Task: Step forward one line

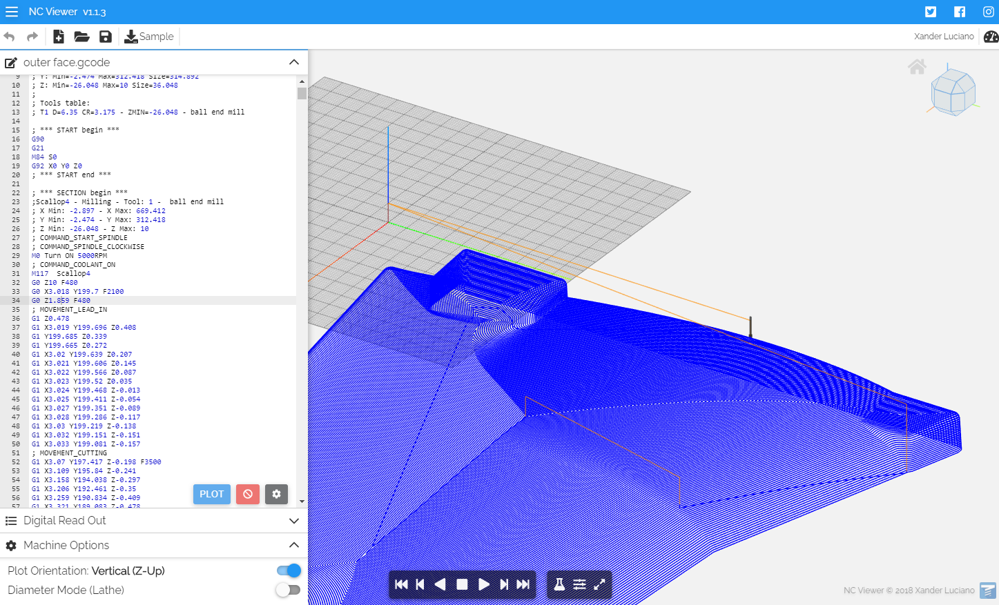Action: click(504, 584)
